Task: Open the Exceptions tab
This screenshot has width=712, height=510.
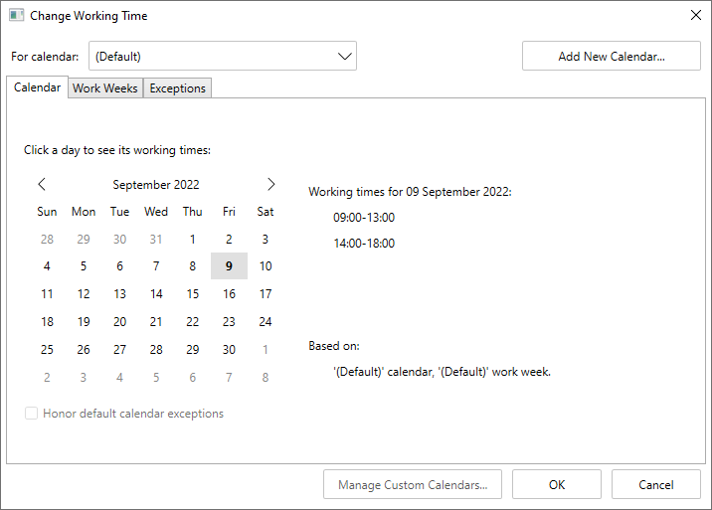Action: point(177,88)
